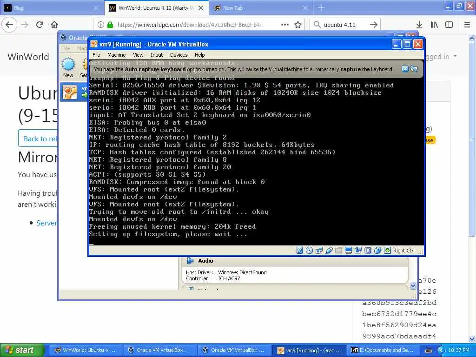Click the browser Back arrow button
This screenshot has width=476, height=357.
pyautogui.click(x=9, y=25)
